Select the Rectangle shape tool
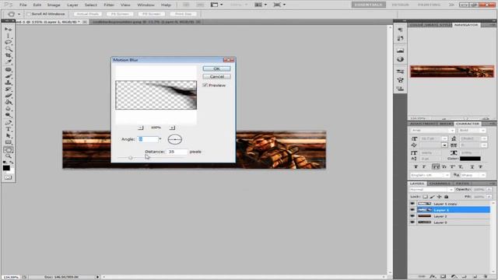The width and height of the screenshot is (498, 280). tap(8, 142)
